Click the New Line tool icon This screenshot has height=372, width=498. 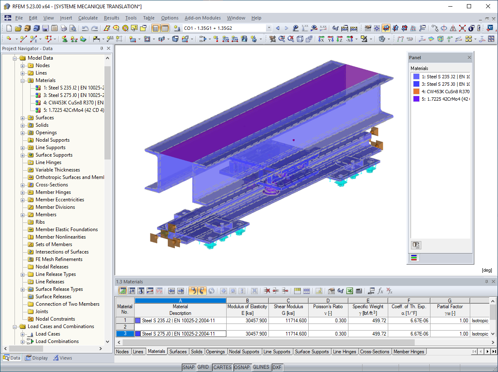pos(23,39)
